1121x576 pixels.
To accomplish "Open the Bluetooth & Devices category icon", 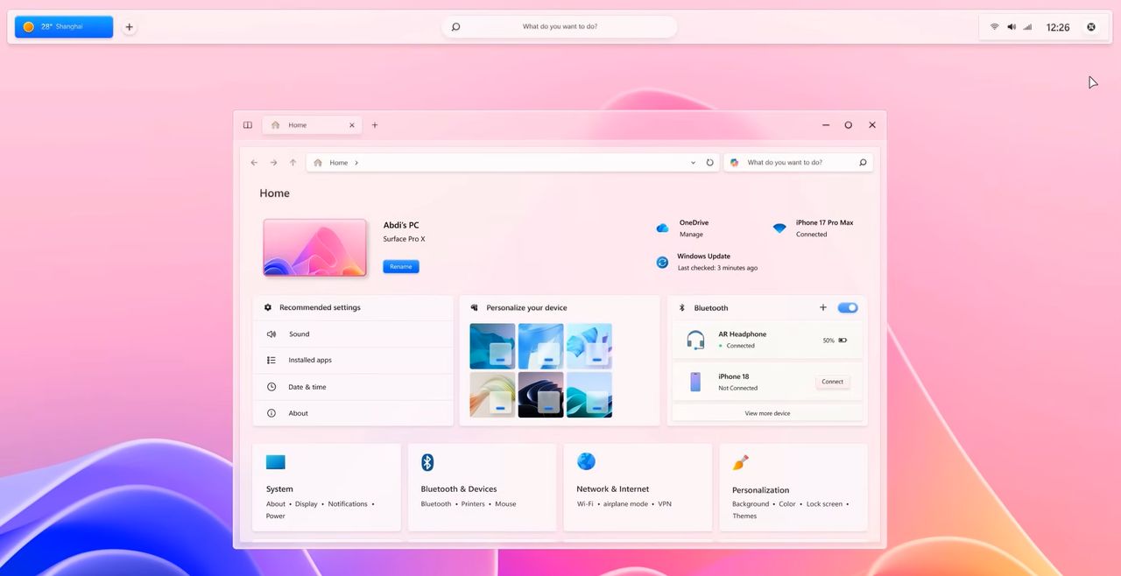I will 427,461.
